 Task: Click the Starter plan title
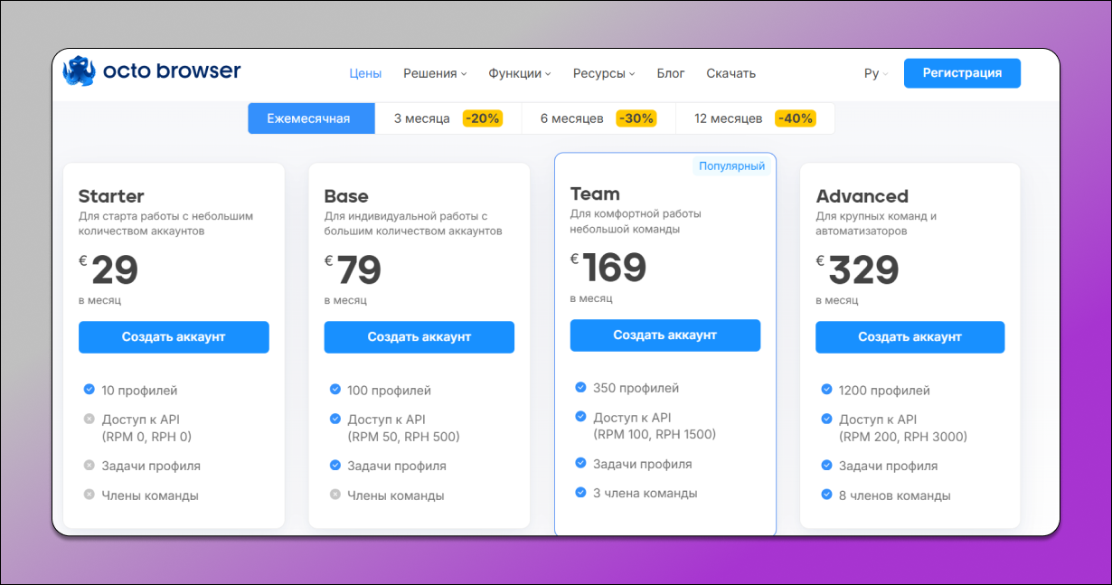(111, 196)
